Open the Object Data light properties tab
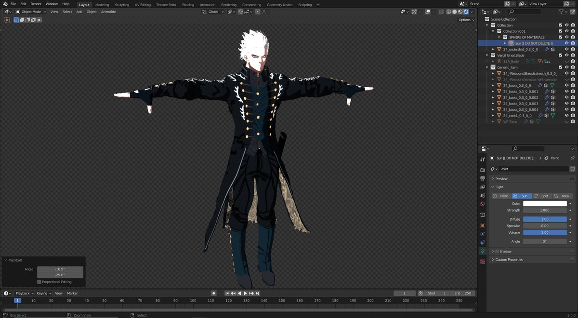The image size is (578, 318). 482,251
